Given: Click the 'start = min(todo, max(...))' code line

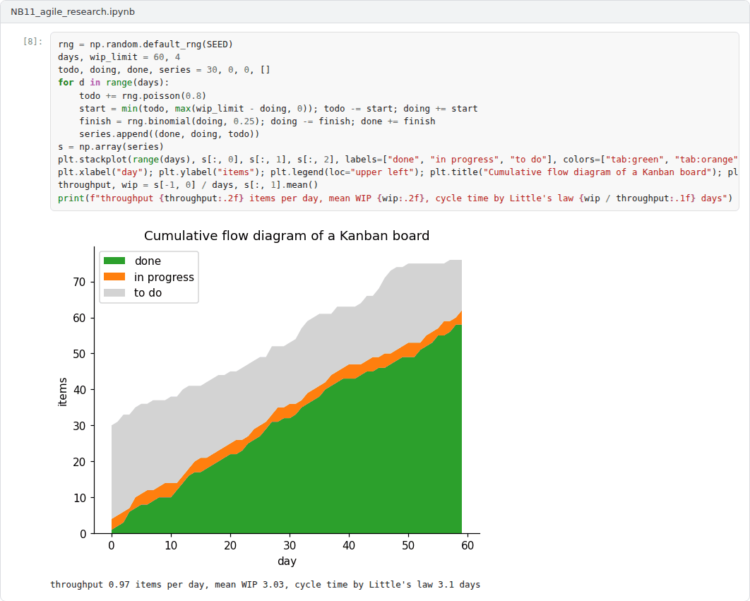Looking at the screenshot, I should [x=278, y=109].
